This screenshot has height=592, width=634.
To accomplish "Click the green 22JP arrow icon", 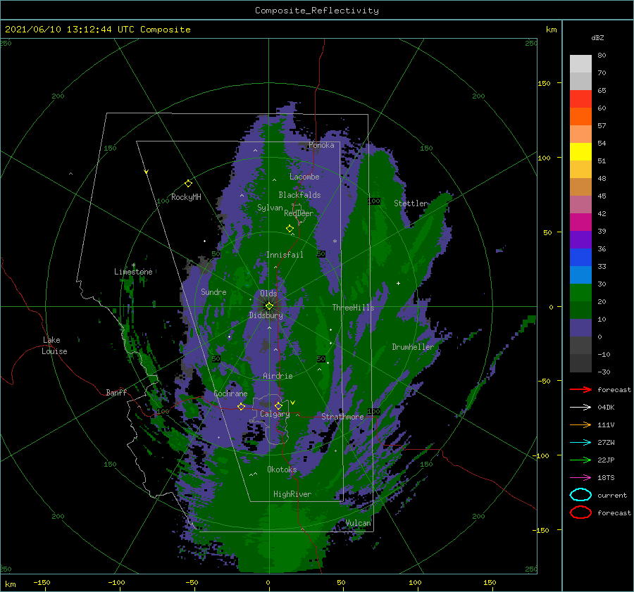I will point(580,460).
